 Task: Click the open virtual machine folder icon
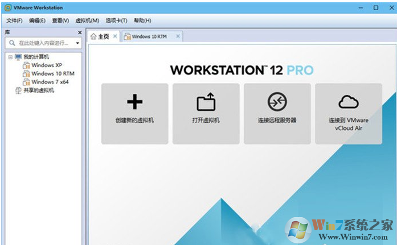(206, 102)
